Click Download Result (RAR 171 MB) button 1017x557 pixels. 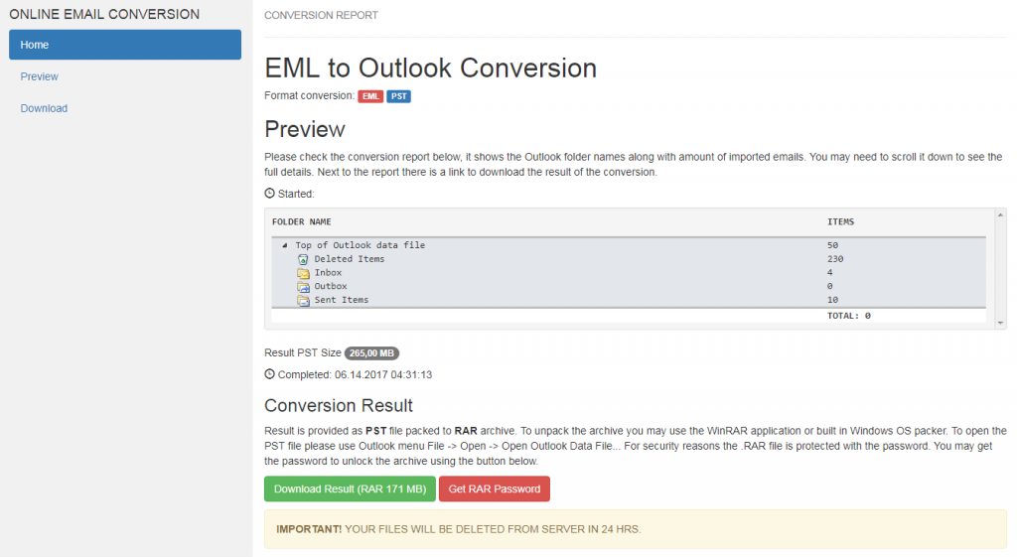(350, 488)
